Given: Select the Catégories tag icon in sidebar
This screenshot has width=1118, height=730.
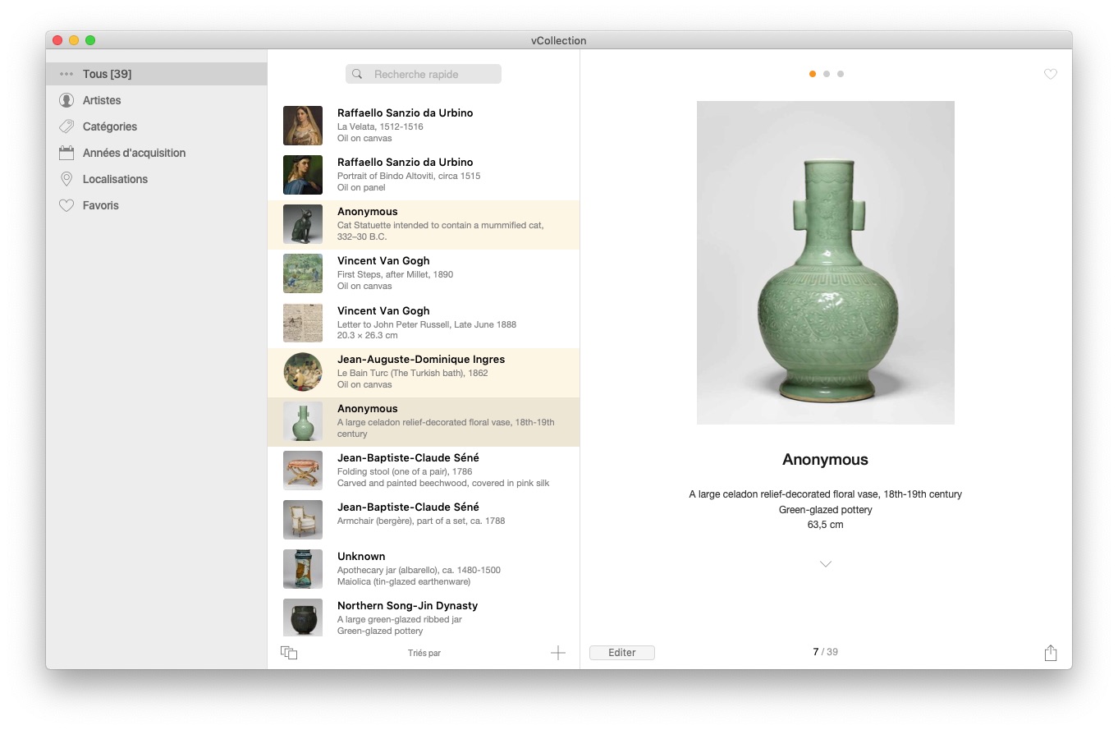Looking at the screenshot, I should point(66,126).
